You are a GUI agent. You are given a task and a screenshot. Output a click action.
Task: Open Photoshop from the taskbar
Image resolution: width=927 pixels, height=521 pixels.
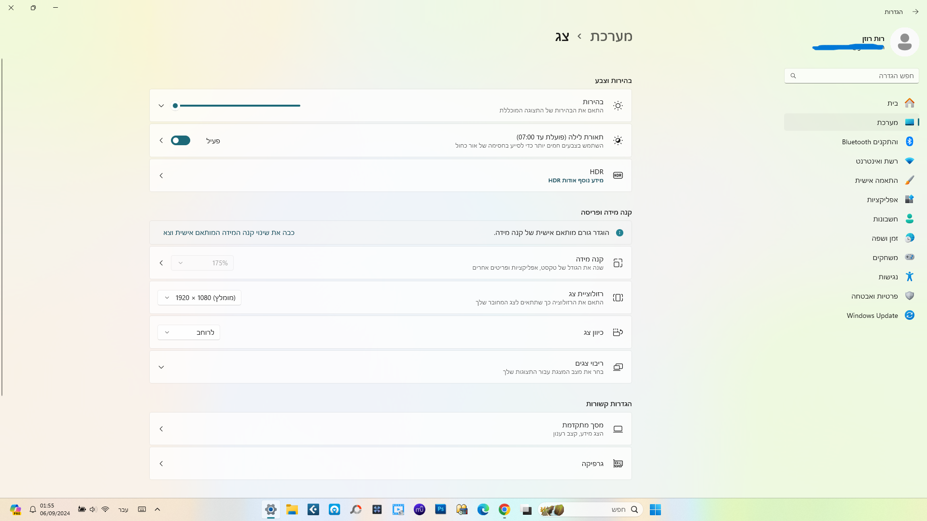[440, 509]
